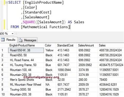Click the Road-650, 58 cell
124x97 pixels.
tap(26, 55)
